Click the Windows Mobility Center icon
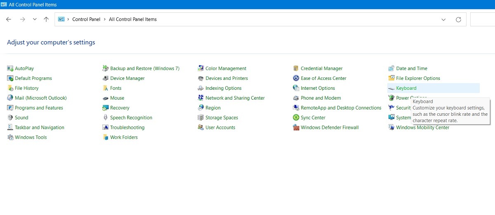This screenshot has height=215, width=495. [x=391, y=128]
